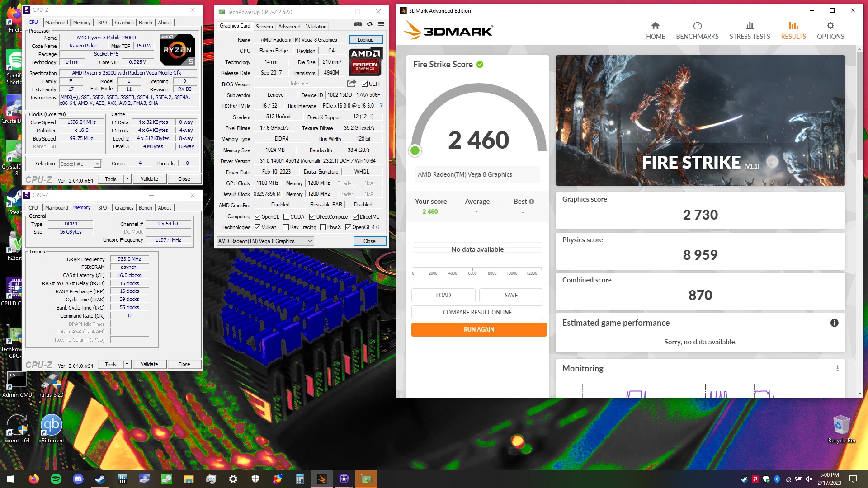Click the BIOS export share icon
The height and width of the screenshot is (488, 868).
(351, 84)
